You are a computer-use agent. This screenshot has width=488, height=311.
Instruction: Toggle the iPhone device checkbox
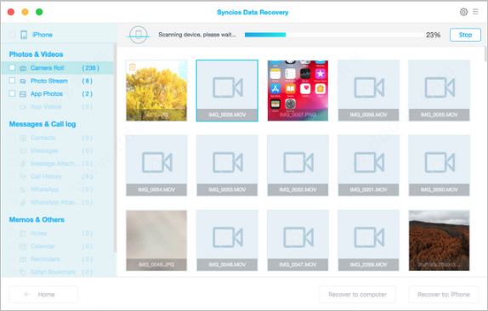[x=12, y=35]
